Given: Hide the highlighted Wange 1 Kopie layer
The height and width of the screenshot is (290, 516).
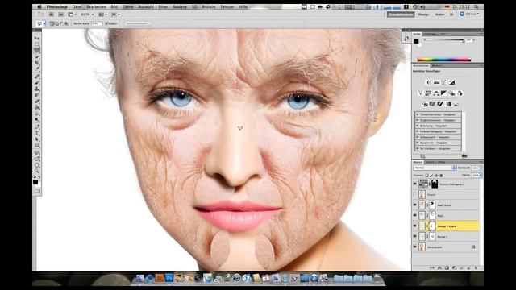Looking at the screenshot, I should (415, 226).
